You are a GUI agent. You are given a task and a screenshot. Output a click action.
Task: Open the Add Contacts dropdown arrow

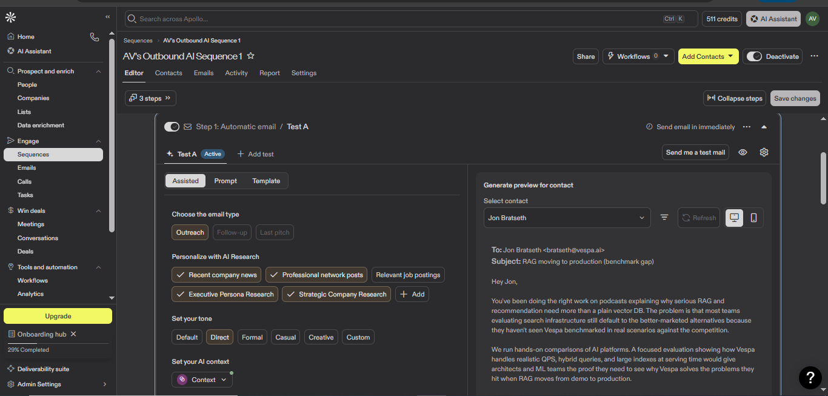730,56
